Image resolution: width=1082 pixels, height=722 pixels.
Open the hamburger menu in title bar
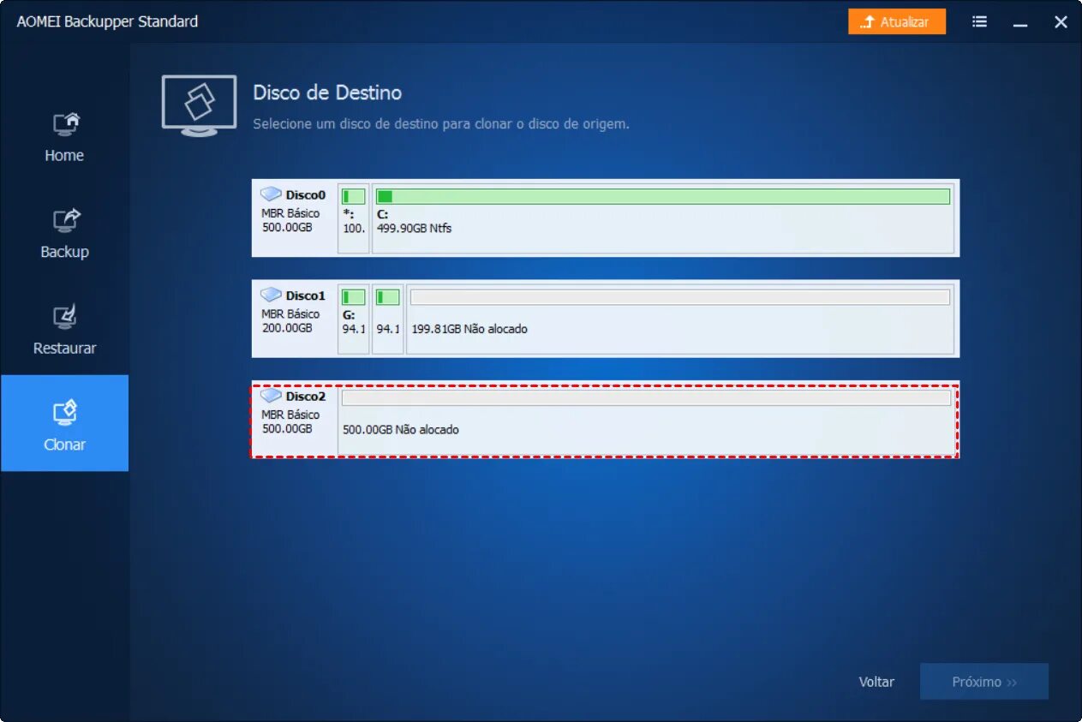(x=979, y=22)
